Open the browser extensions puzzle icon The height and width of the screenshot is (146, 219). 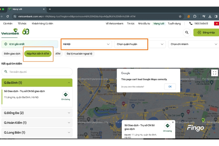[x=195, y=16]
